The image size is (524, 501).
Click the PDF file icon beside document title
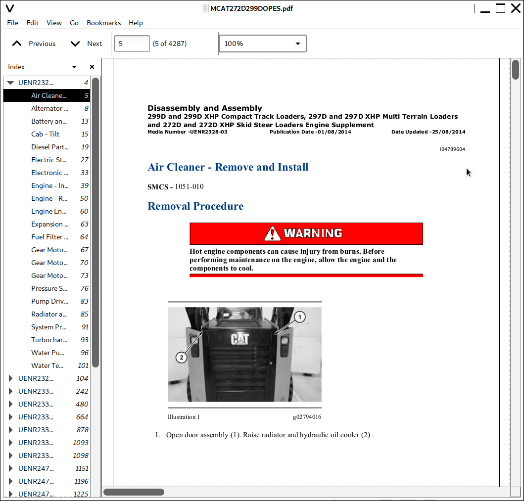(205, 8)
